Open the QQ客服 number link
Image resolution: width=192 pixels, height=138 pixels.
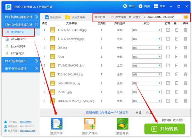pos(26,122)
